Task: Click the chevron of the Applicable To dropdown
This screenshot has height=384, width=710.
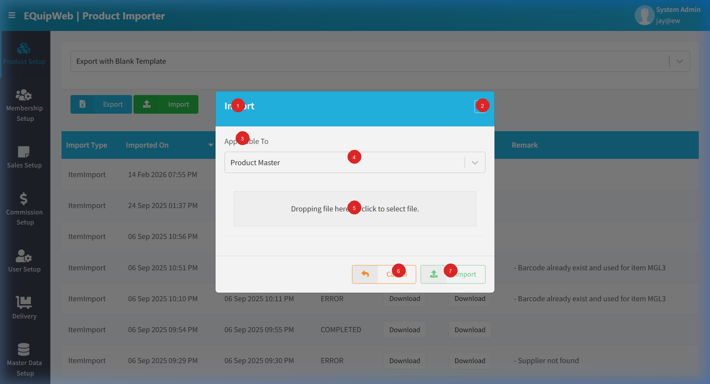Action: pyautogui.click(x=475, y=163)
